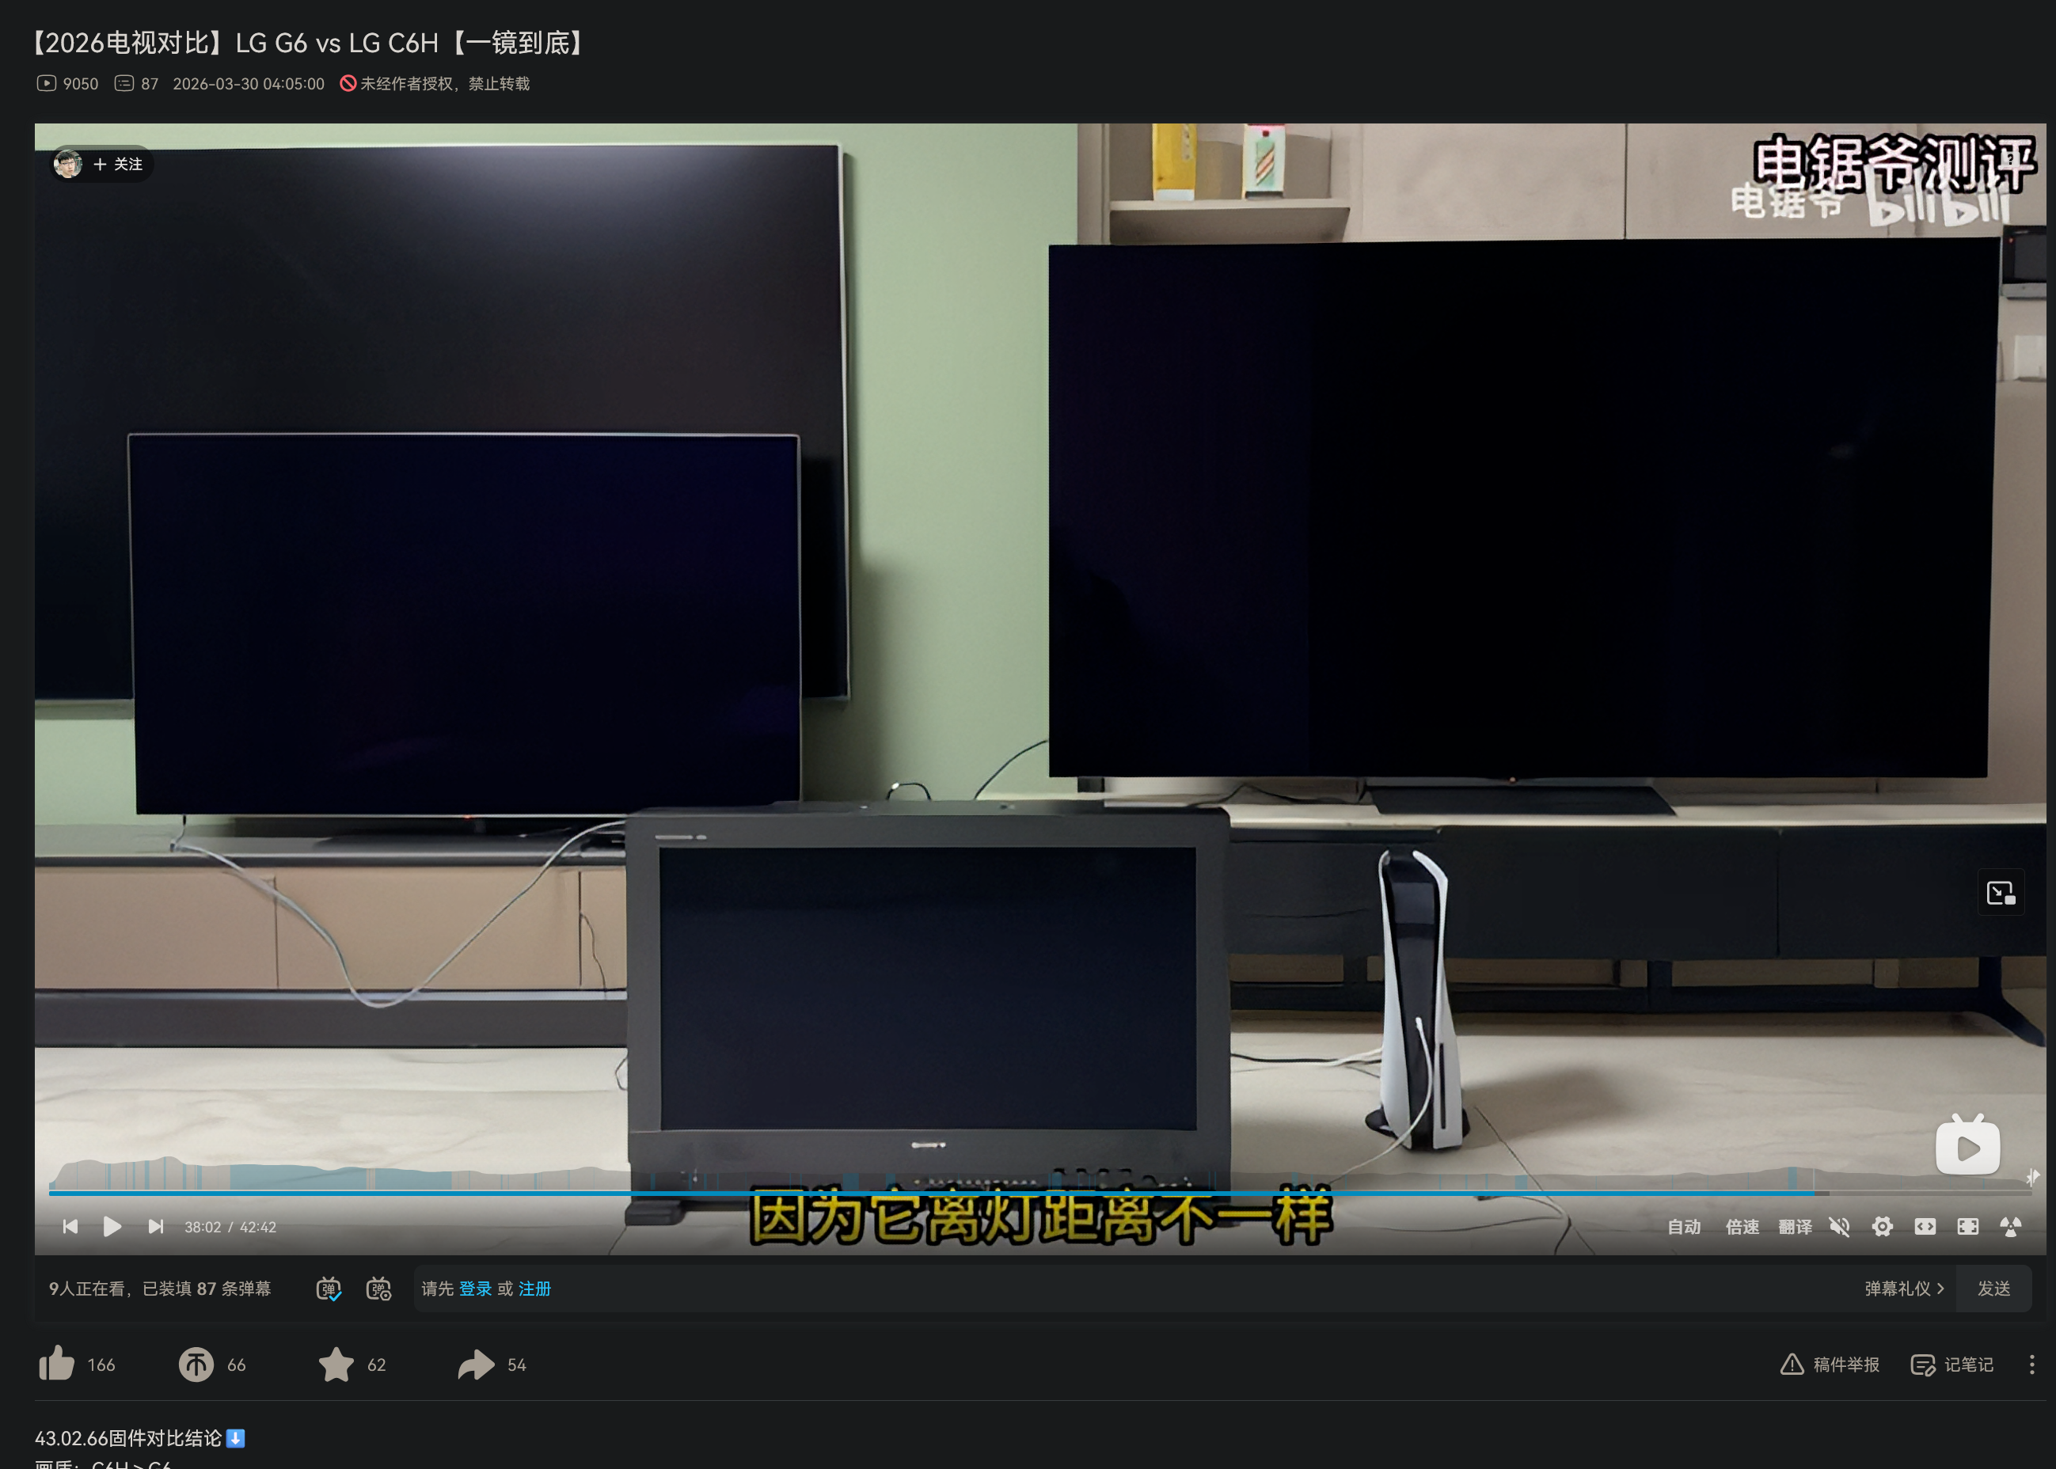Follow the uploader via 关注 button

coord(119,164)
